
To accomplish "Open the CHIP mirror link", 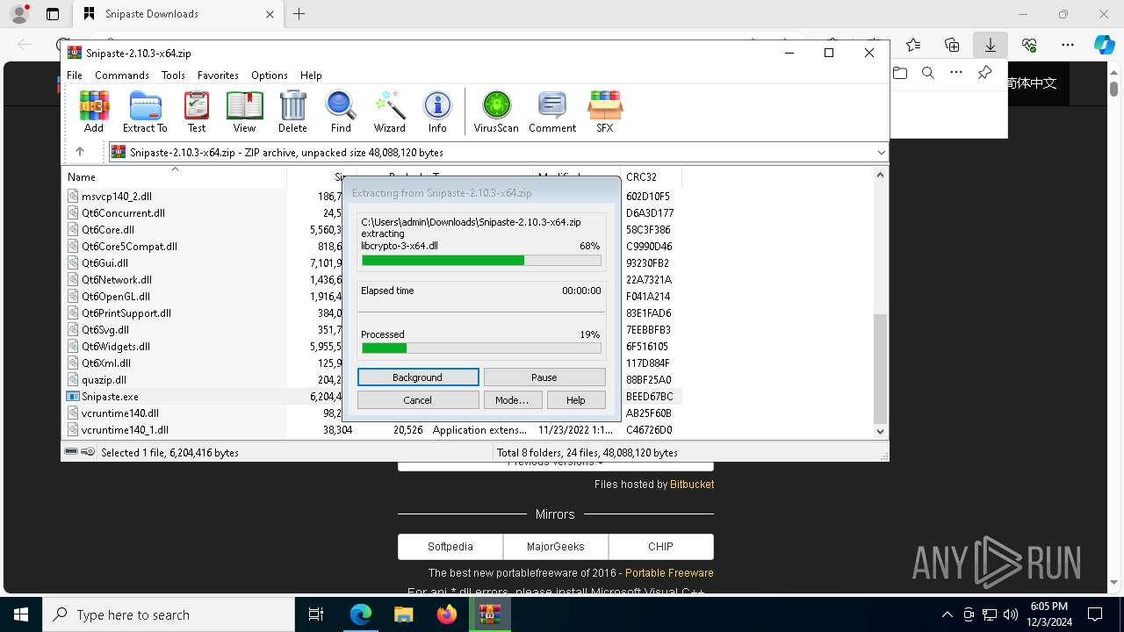I will click(660, 546).
